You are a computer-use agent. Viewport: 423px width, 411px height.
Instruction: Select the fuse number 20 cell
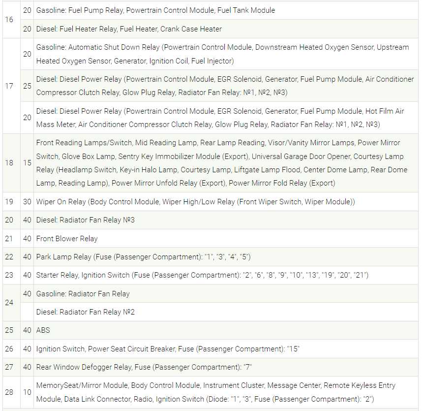[x=12, y=220]
